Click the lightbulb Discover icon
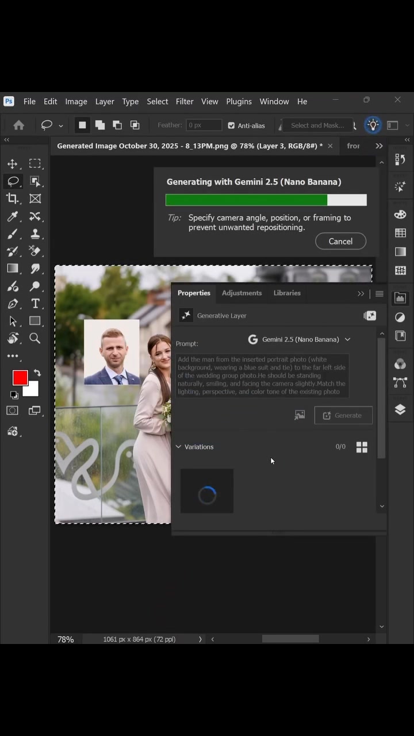 [x=373, y=125]
